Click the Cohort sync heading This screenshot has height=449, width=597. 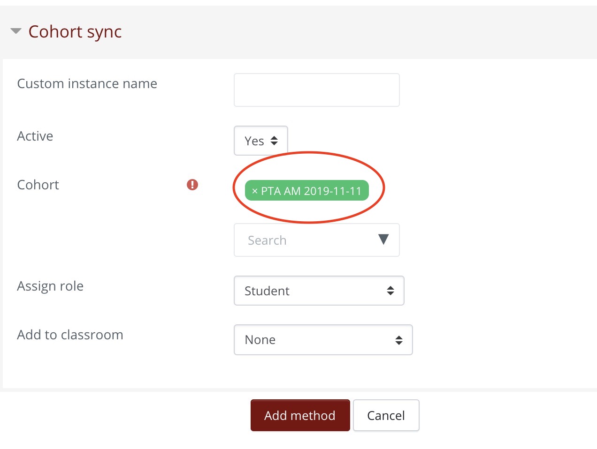point(75,31)
